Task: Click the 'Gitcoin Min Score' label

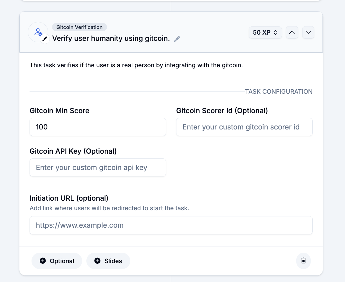Action: click(x=59, y=111)
